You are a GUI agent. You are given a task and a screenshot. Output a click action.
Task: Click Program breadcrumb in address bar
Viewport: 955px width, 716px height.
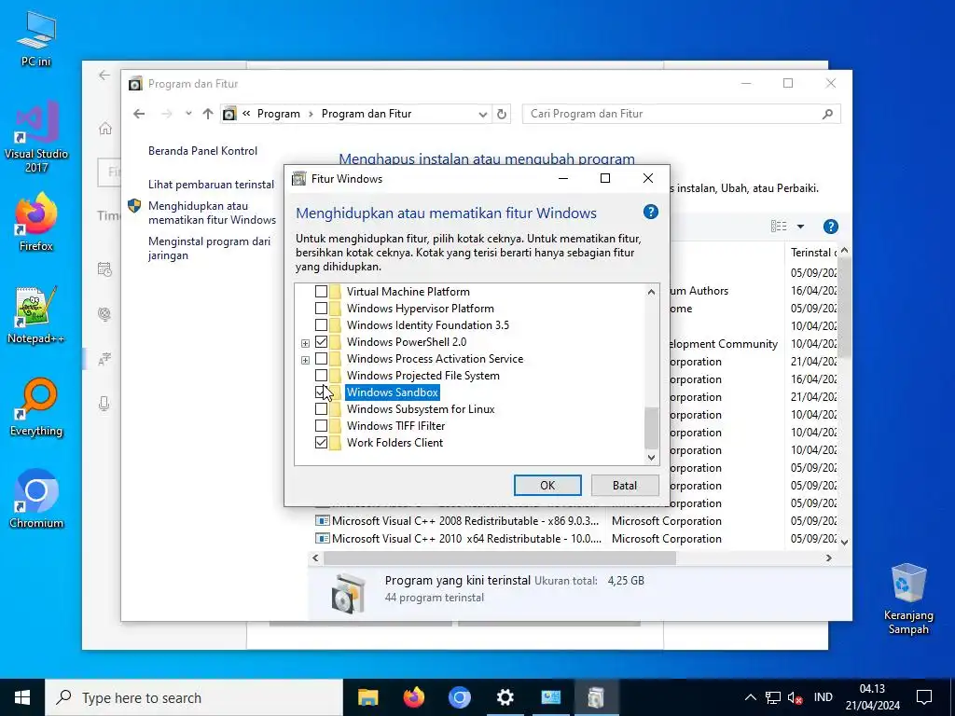tap(278, 114)
